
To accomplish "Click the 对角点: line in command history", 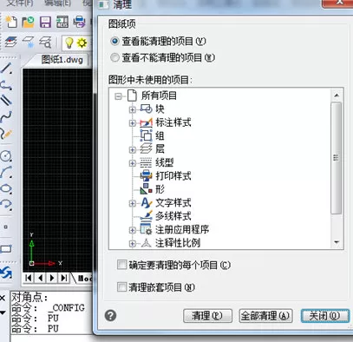I will pos(29,297).
